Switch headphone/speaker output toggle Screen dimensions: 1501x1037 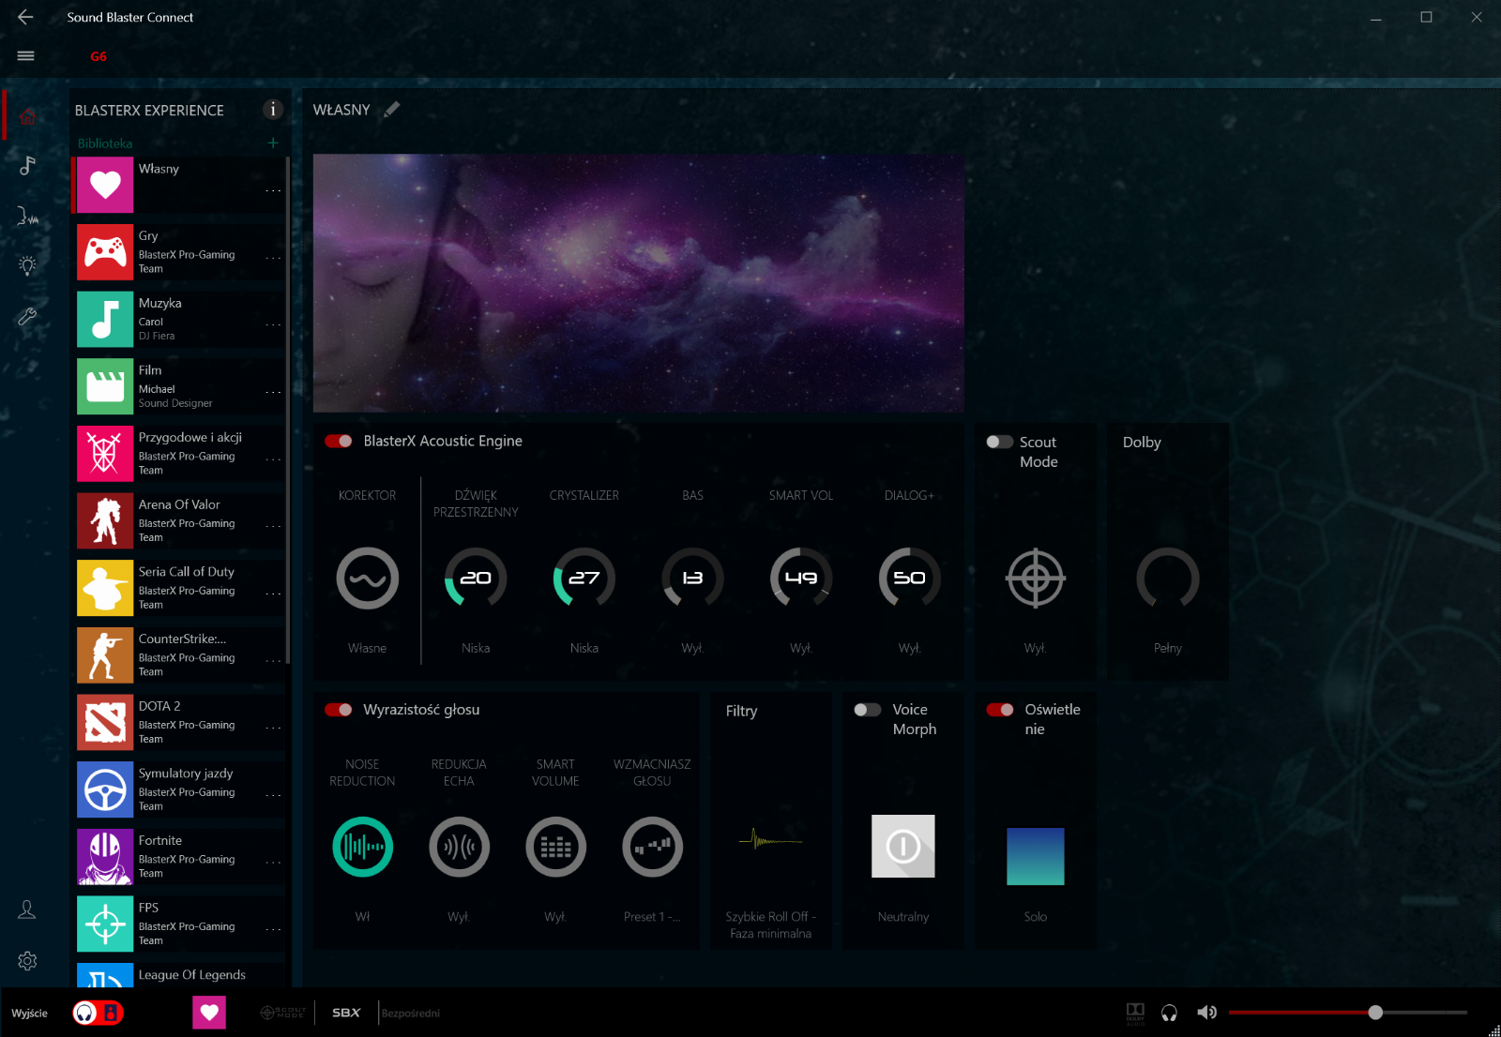(x=98, y=1013)
